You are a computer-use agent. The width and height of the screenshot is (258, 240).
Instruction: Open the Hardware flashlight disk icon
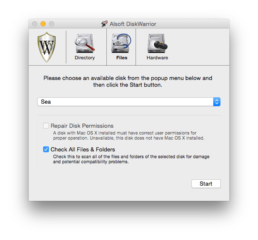point(157,43)
